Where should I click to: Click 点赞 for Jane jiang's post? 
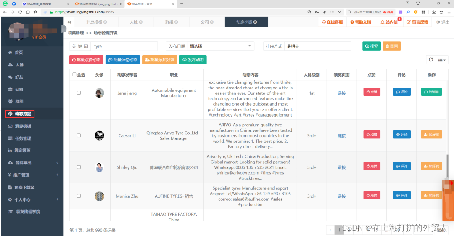coord(372,92)
